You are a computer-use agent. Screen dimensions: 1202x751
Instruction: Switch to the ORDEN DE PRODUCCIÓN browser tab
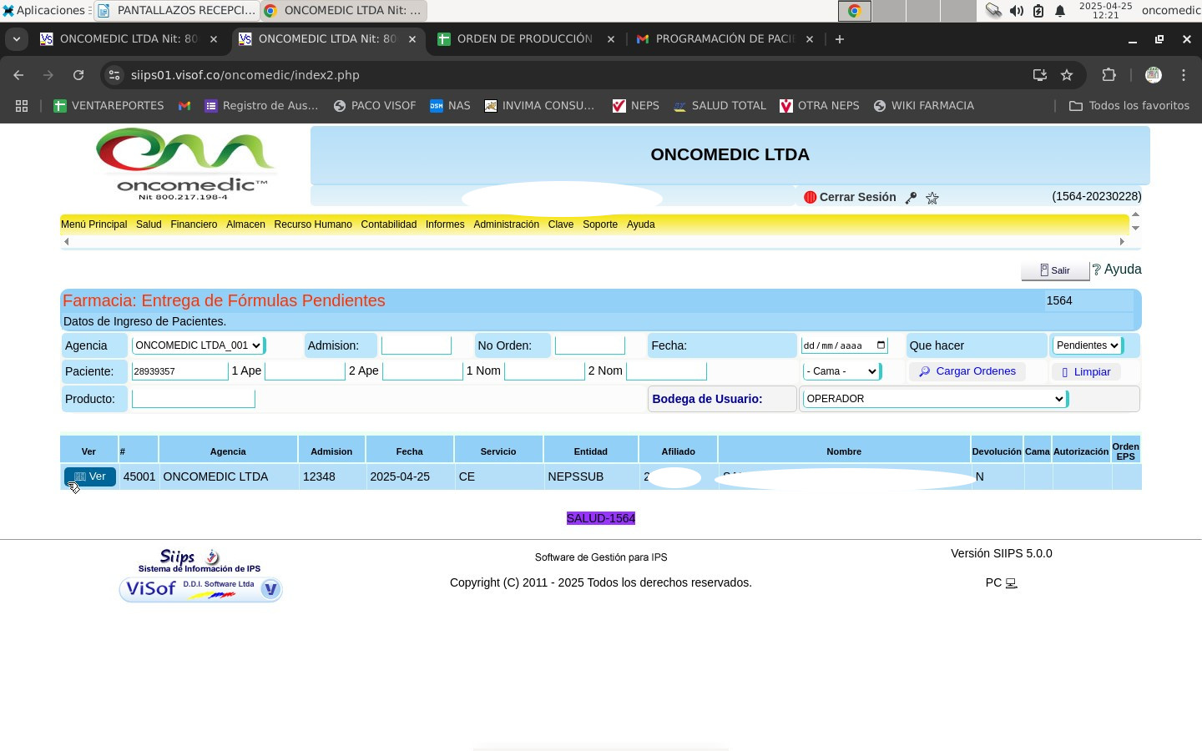coord(524,39)
